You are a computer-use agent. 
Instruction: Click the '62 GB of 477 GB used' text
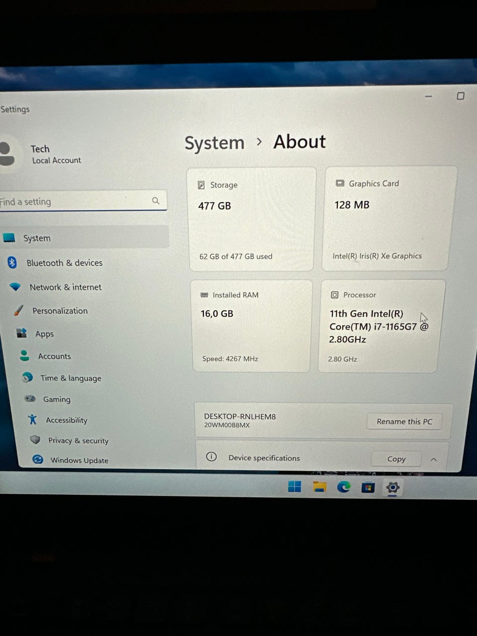click(x=236, y=256)
